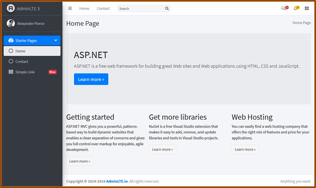Click the Starter Pages dashboard icon
316x188 pixels.
pos(11,41)
